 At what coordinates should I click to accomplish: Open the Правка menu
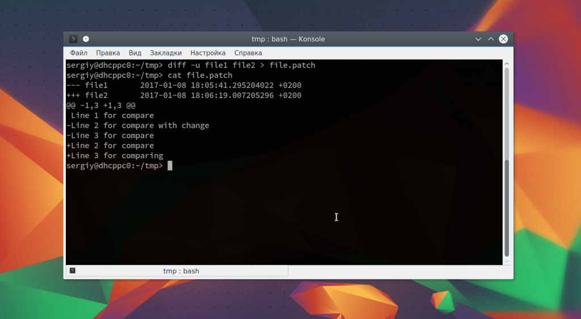tap(108, 53)
